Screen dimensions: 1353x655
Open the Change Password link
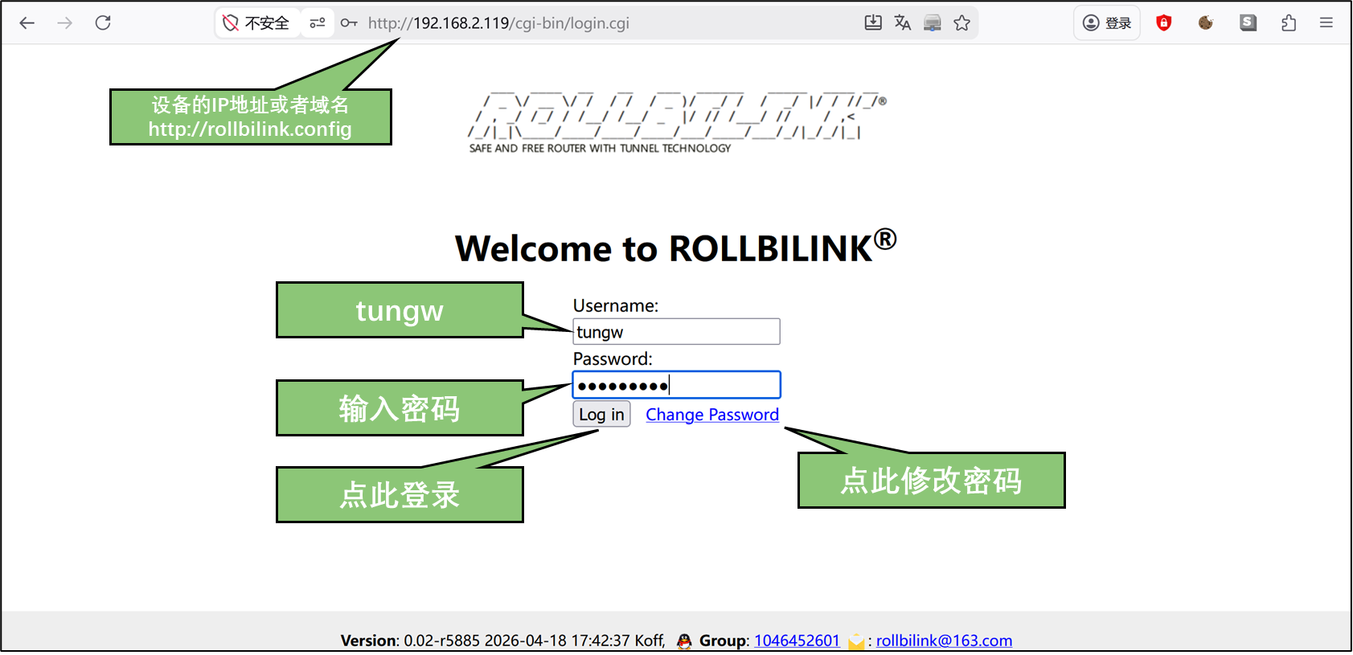(712, 415)
